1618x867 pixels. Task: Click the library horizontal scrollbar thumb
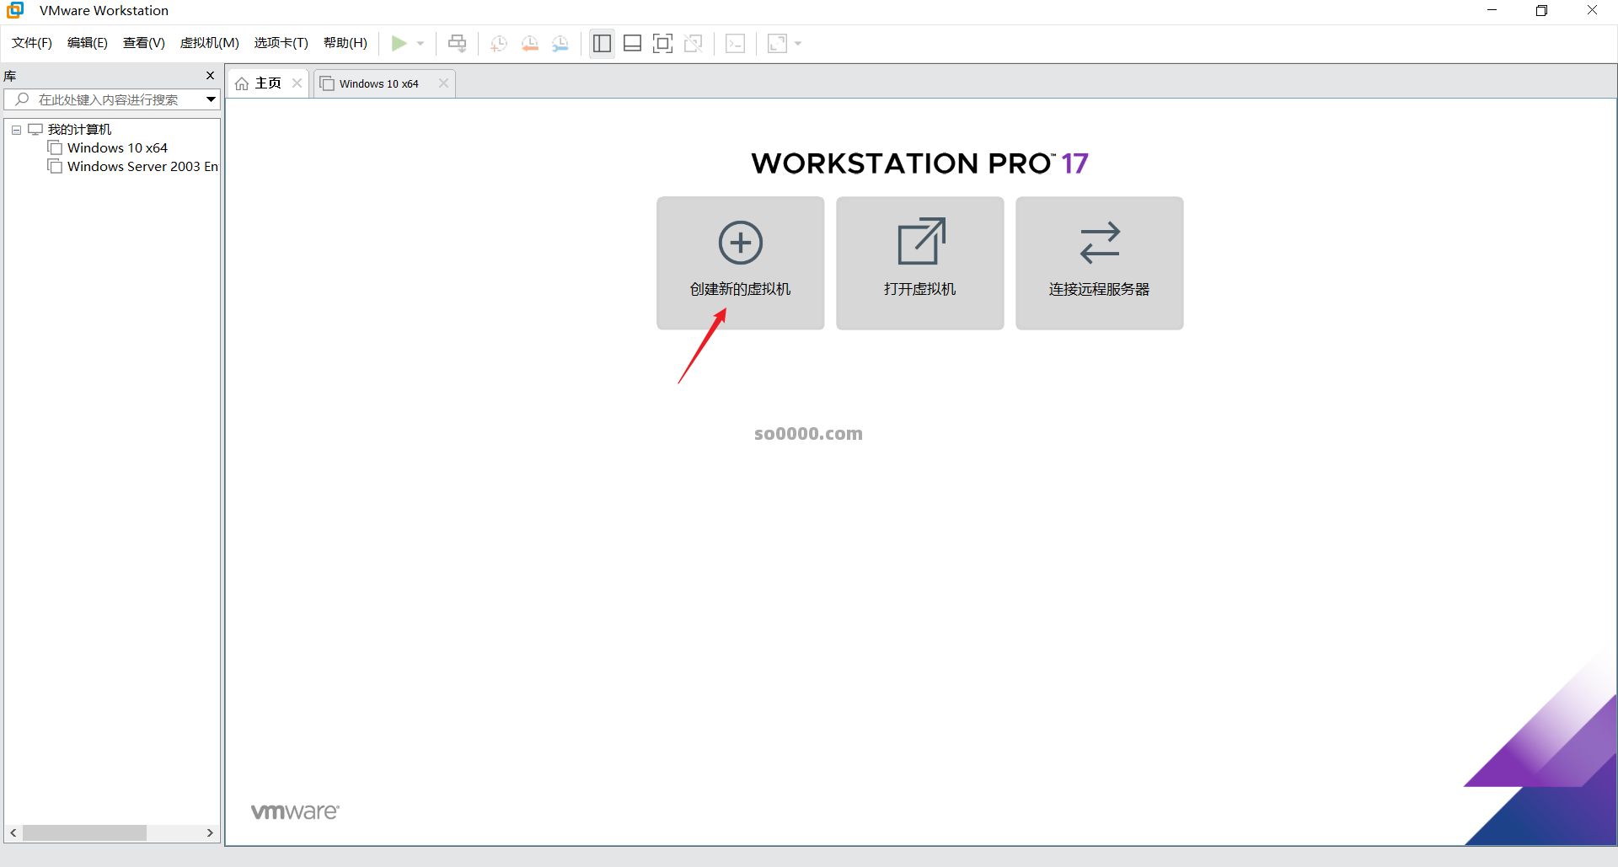84,832
